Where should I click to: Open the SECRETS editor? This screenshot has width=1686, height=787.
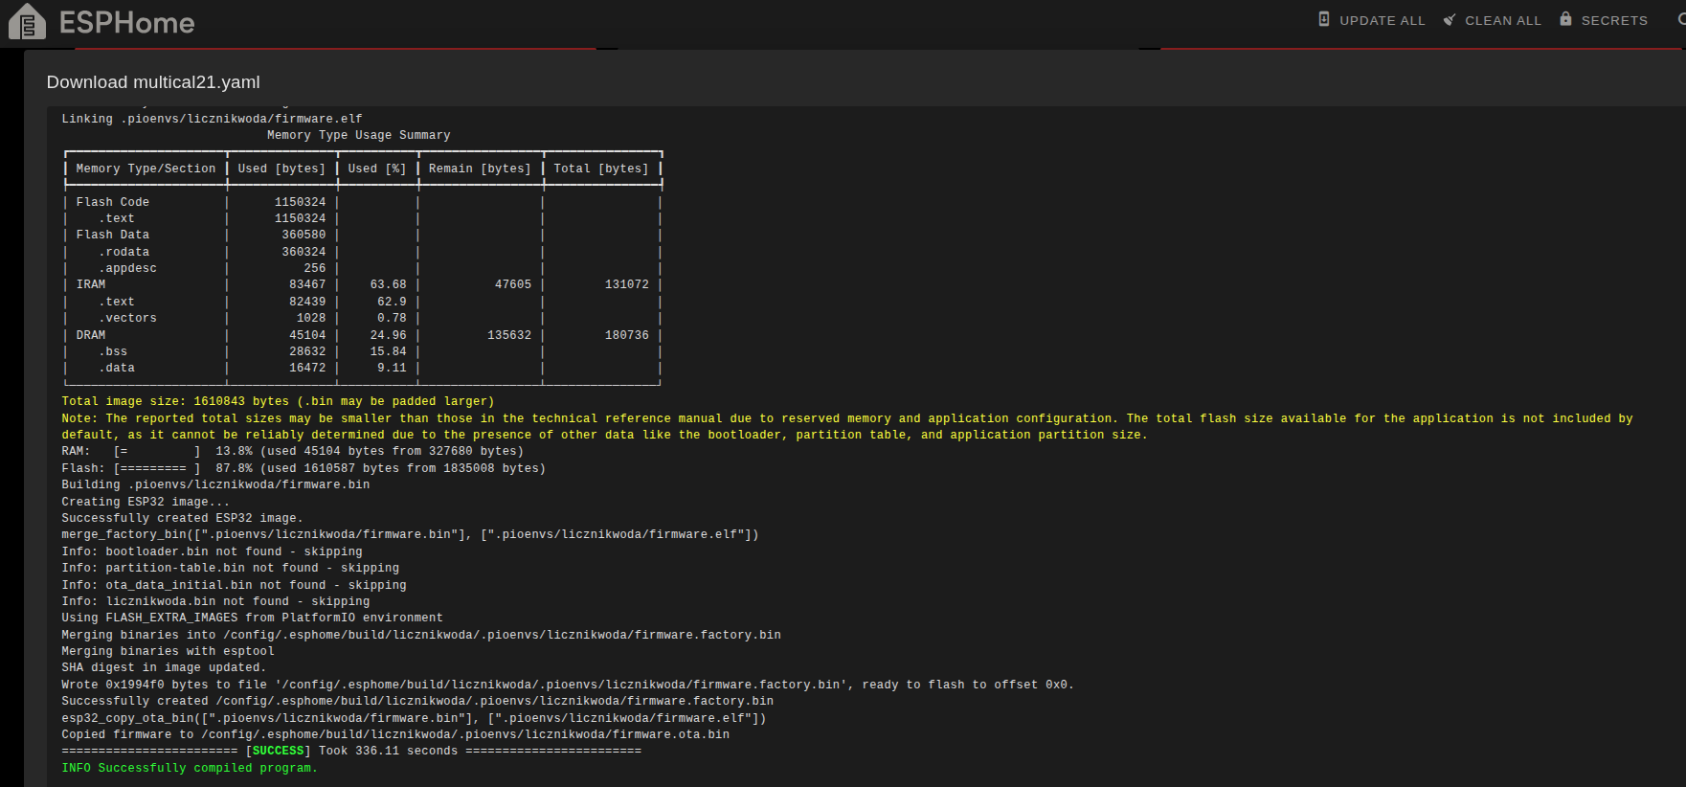[x=1613, y=20]
